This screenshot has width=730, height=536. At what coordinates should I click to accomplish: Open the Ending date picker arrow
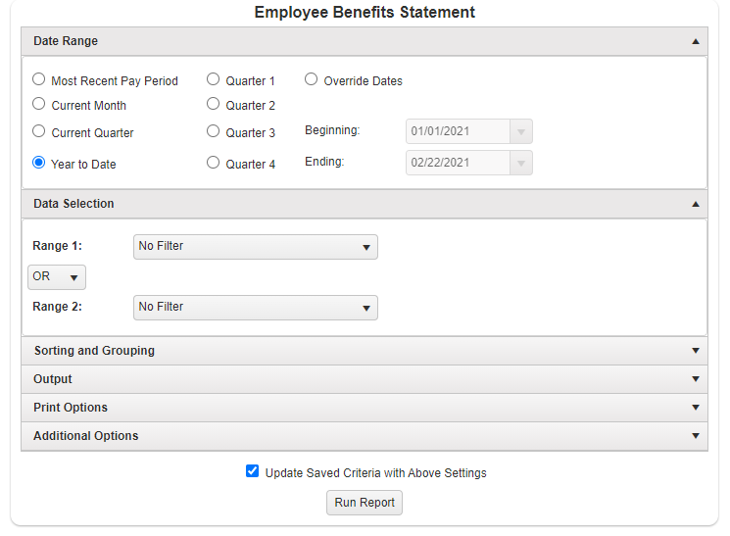[x=521, y=163]
